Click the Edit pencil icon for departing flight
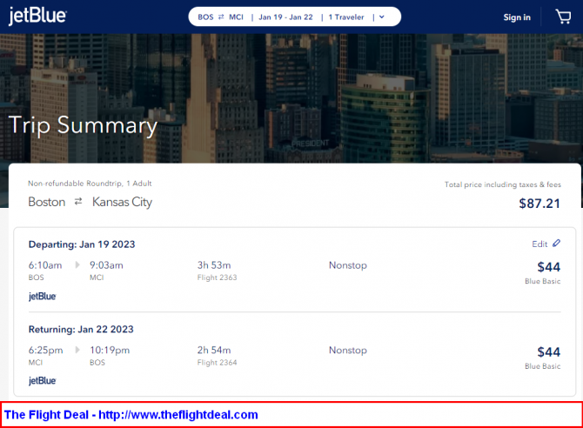This screenshot has width=583, height=428. (x=556, y=244)
